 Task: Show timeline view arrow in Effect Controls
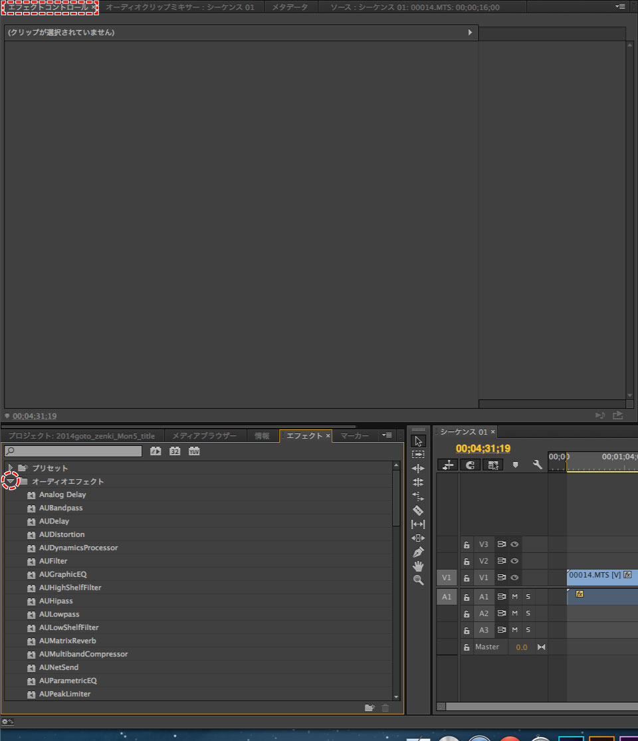tap(470, 33)
